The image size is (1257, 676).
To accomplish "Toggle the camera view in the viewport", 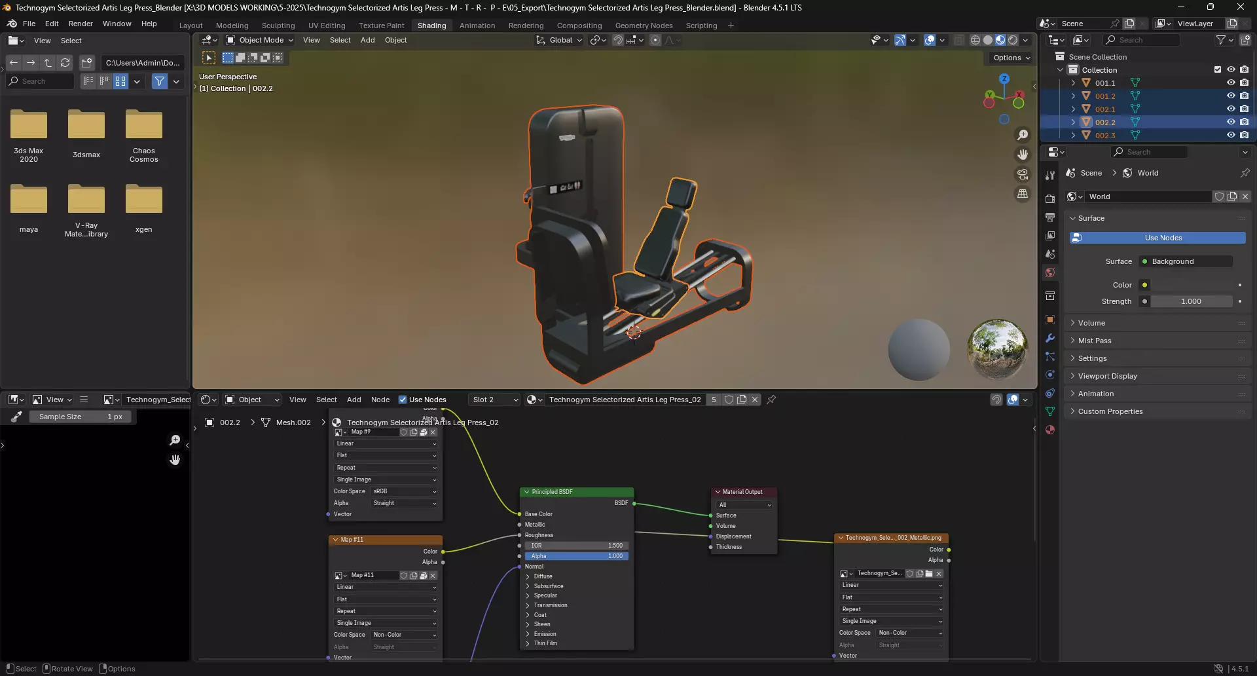I will [x=1023, y=174].
